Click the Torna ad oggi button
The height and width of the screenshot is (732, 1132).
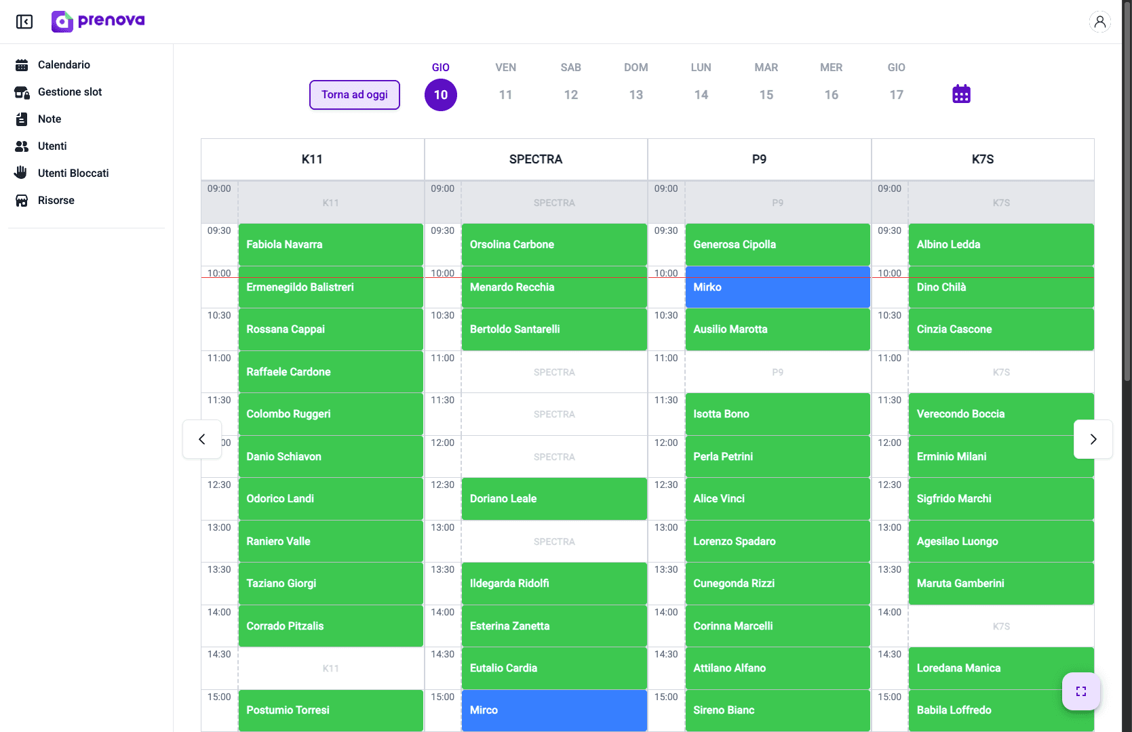coord(354,94)
